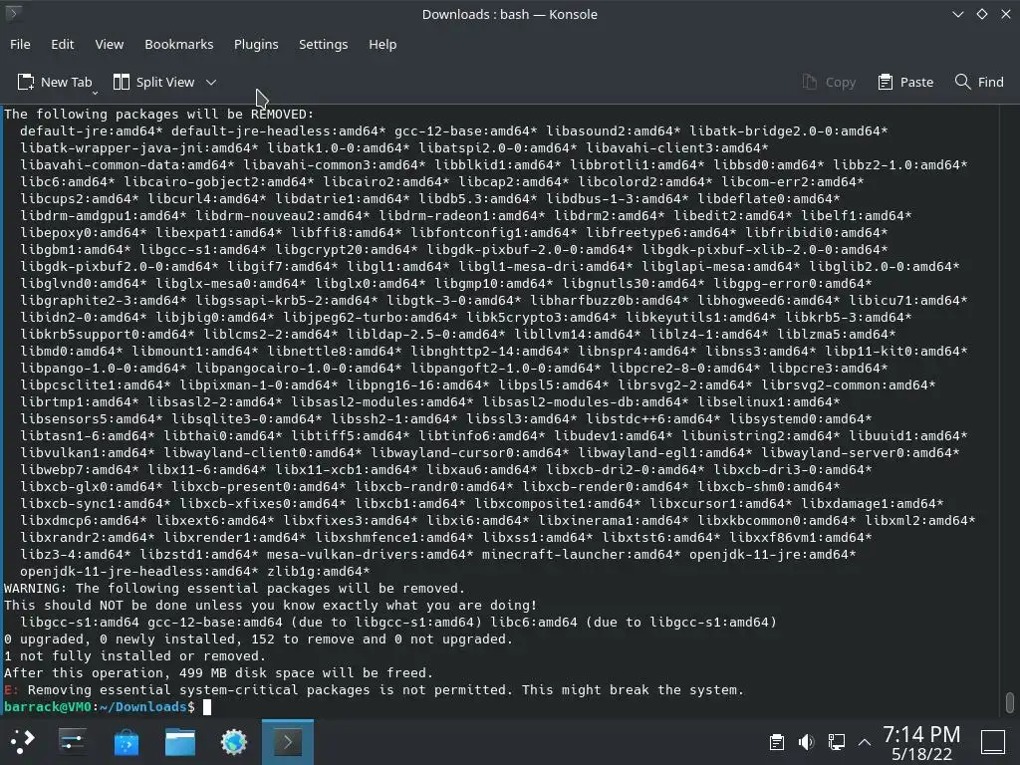Open the web browser taskbar icon
The width and height of the screenshot is (1020, 765).
pos(234,741)
